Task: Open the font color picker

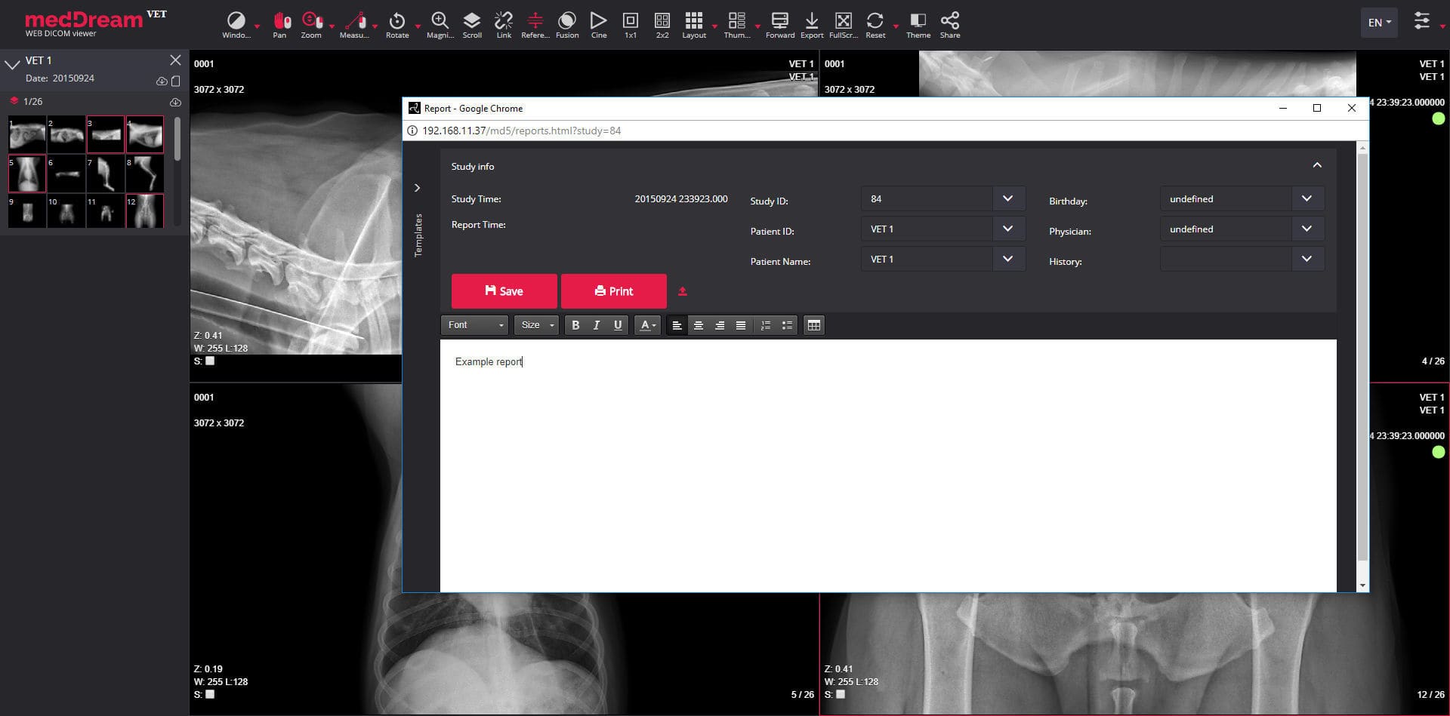Action: click(646, 325)
